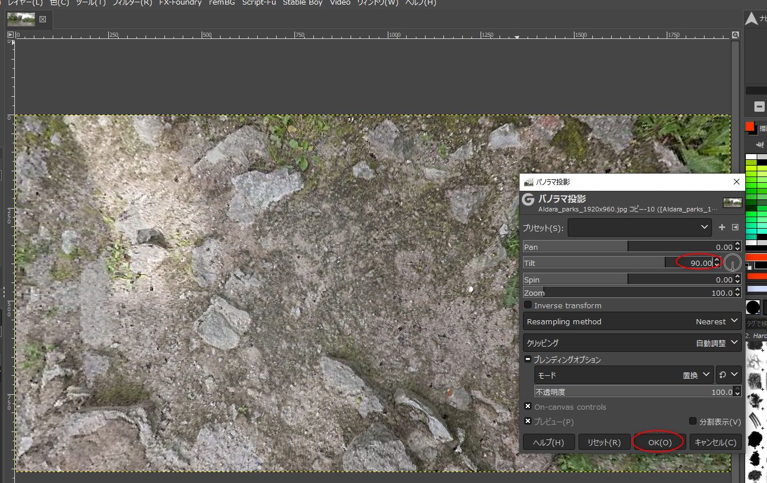Screen dimensions: 767x483
Task: Collapse the ブレンディングオプション section
Action: point(528,360)
